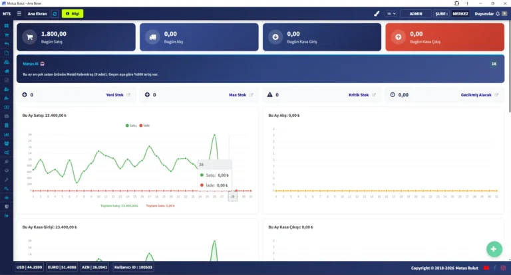Image resolution: width=511 pixels, height=275 pixels.
Task: Open the gears settings icon in the sidebar
Action: click(x=7, y=152)
